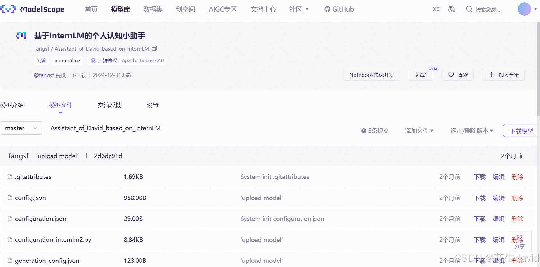
Task: Open the configuration_internlm2.py file name
Action: [x=53, y=239]
